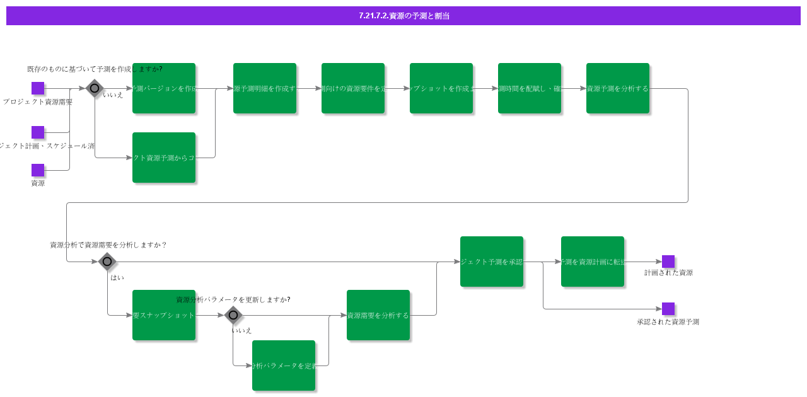Select the purple square above 'ジェクト計画、スケジュール済'
Viewport: 807px width, 397px height.
pos(38,132)
